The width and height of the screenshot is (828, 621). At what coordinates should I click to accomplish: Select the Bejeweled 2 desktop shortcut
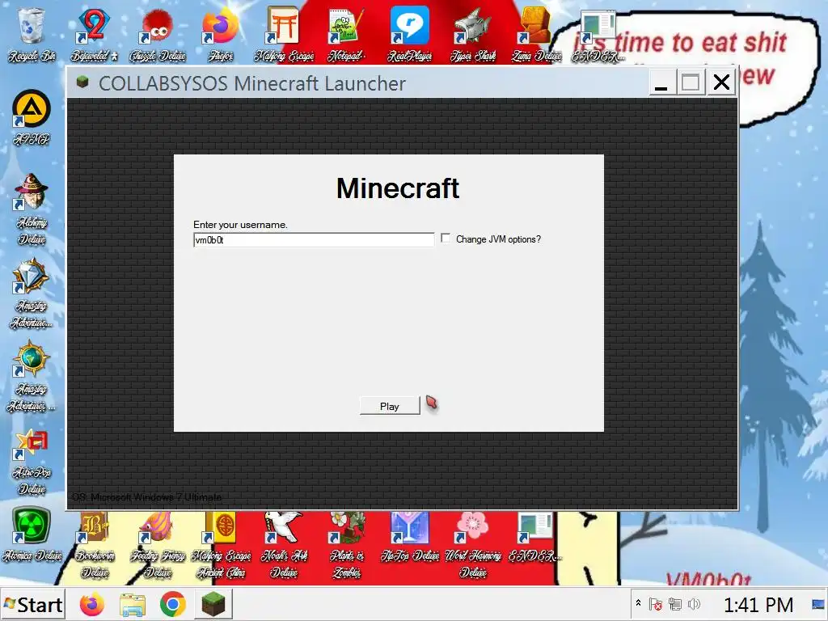tap(95, 35)
